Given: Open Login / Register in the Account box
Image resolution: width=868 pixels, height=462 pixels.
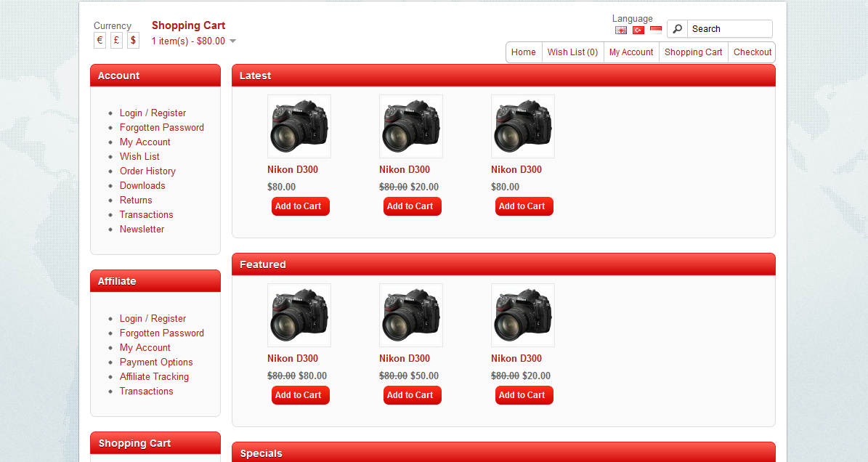Looking at the screenshot, I should pyautogui.click(x=153, y=113).
